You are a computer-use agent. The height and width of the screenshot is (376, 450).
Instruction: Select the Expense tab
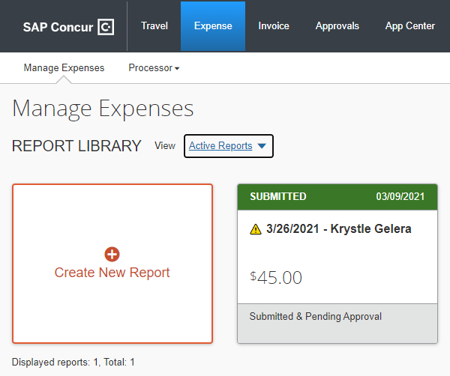coord(213,26)
